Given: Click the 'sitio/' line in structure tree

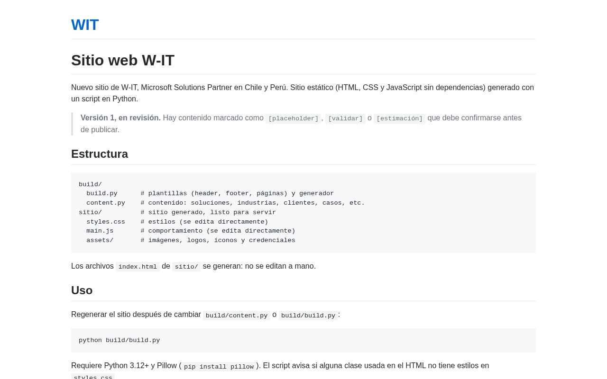Looking at the screenshot, I should [90, 212].
